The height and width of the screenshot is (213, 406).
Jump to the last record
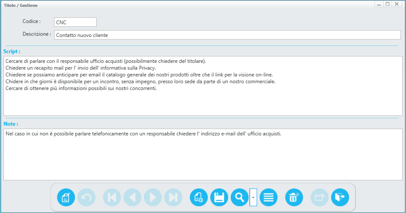173,197
